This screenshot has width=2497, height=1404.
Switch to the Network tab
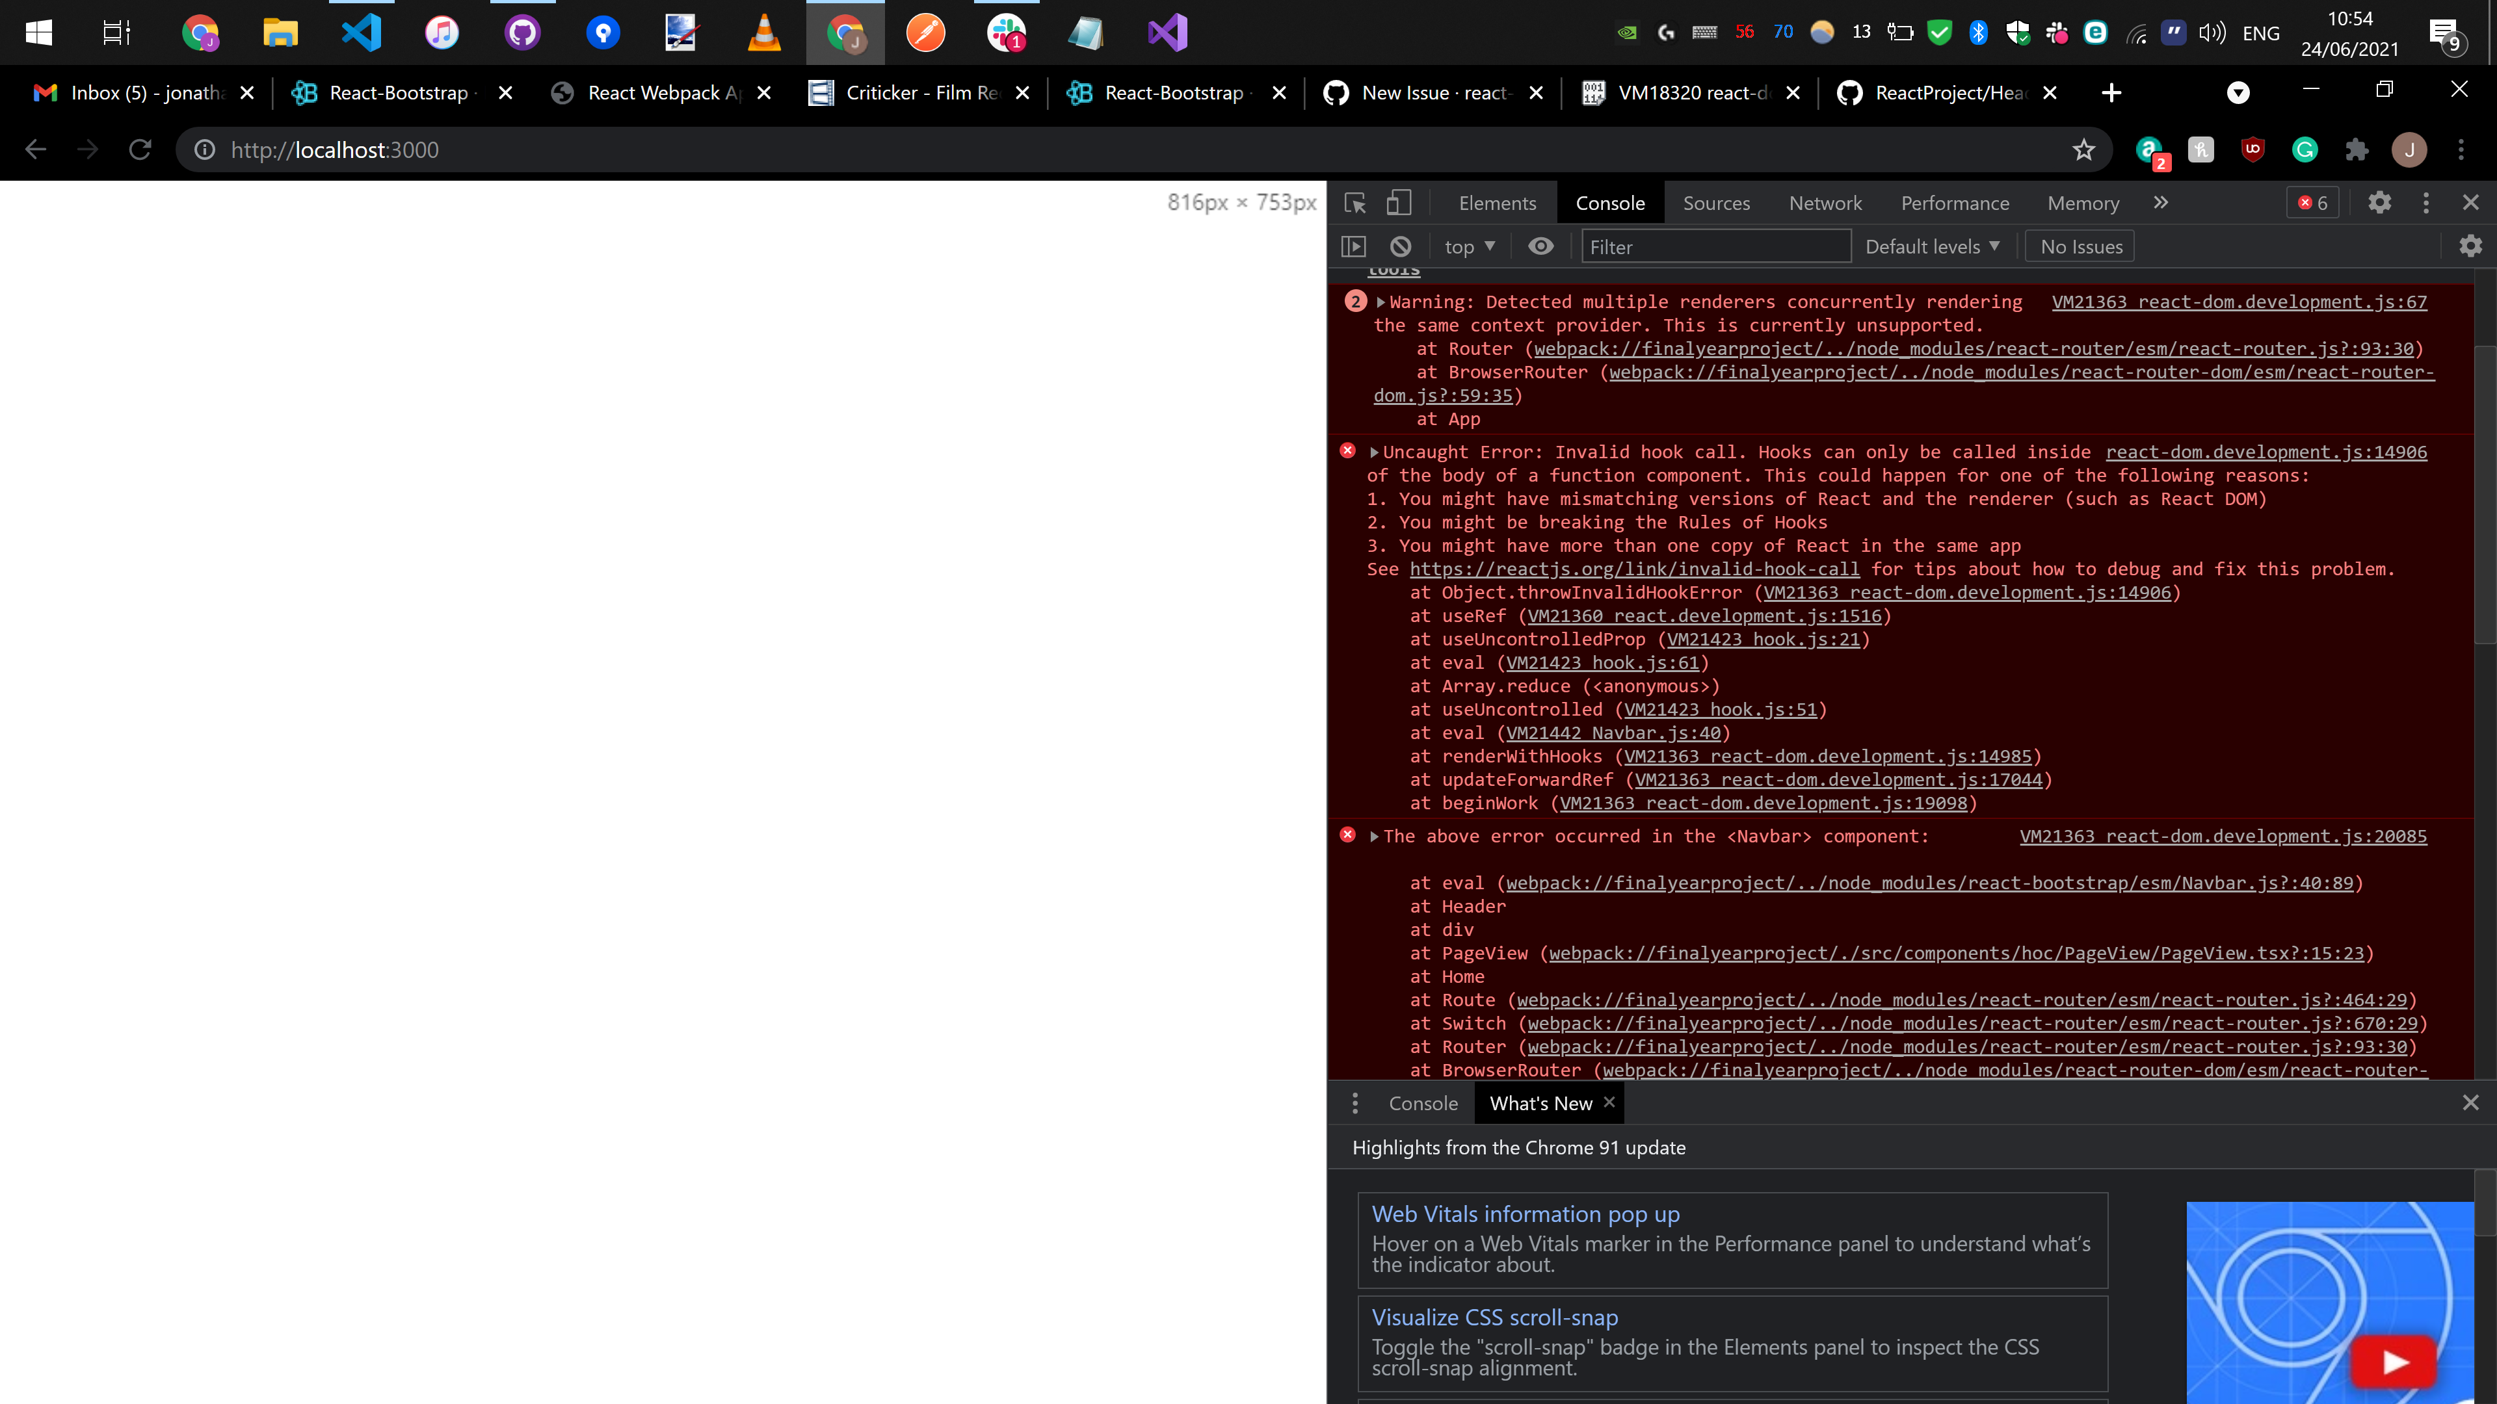[x=1825, y=203]
